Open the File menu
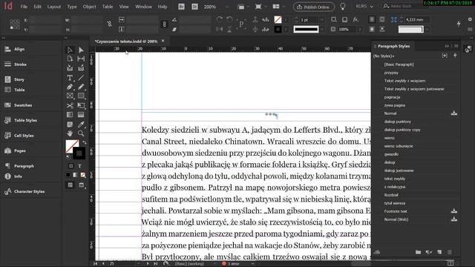 pyautogui.click(x=24, y=7)
